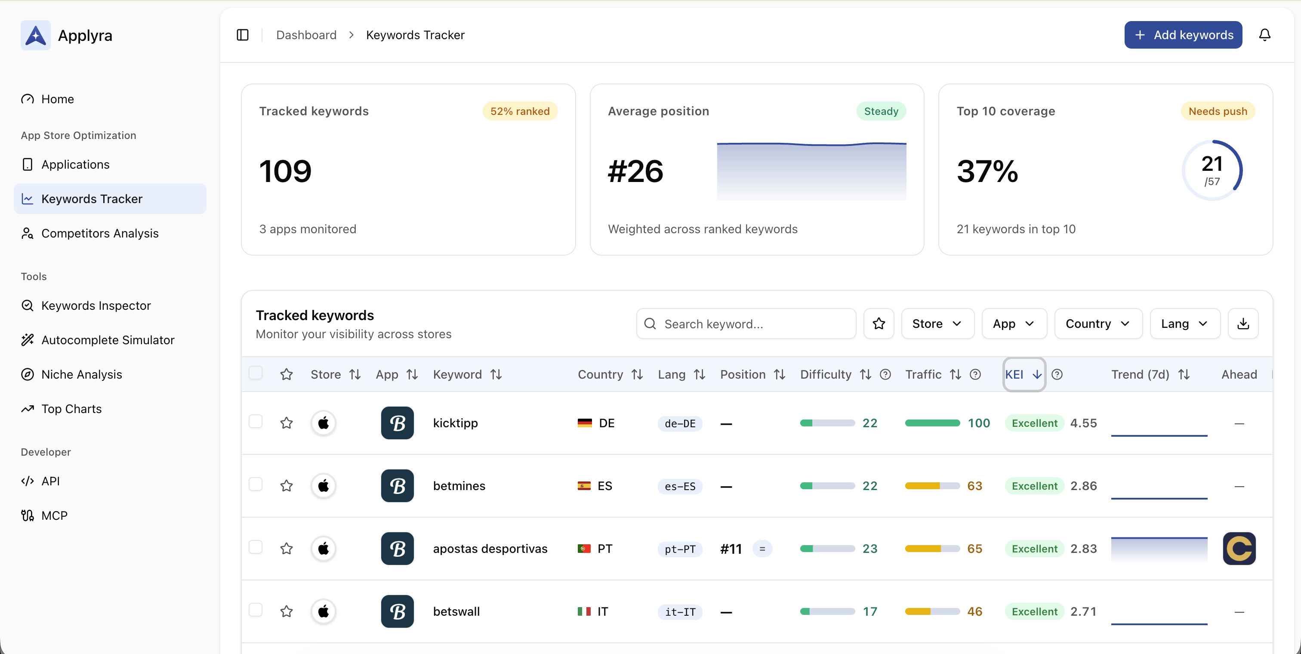This screenshot has width=1301, height=654.
Task: Click the KEI help question icon
Action: 1057,374
